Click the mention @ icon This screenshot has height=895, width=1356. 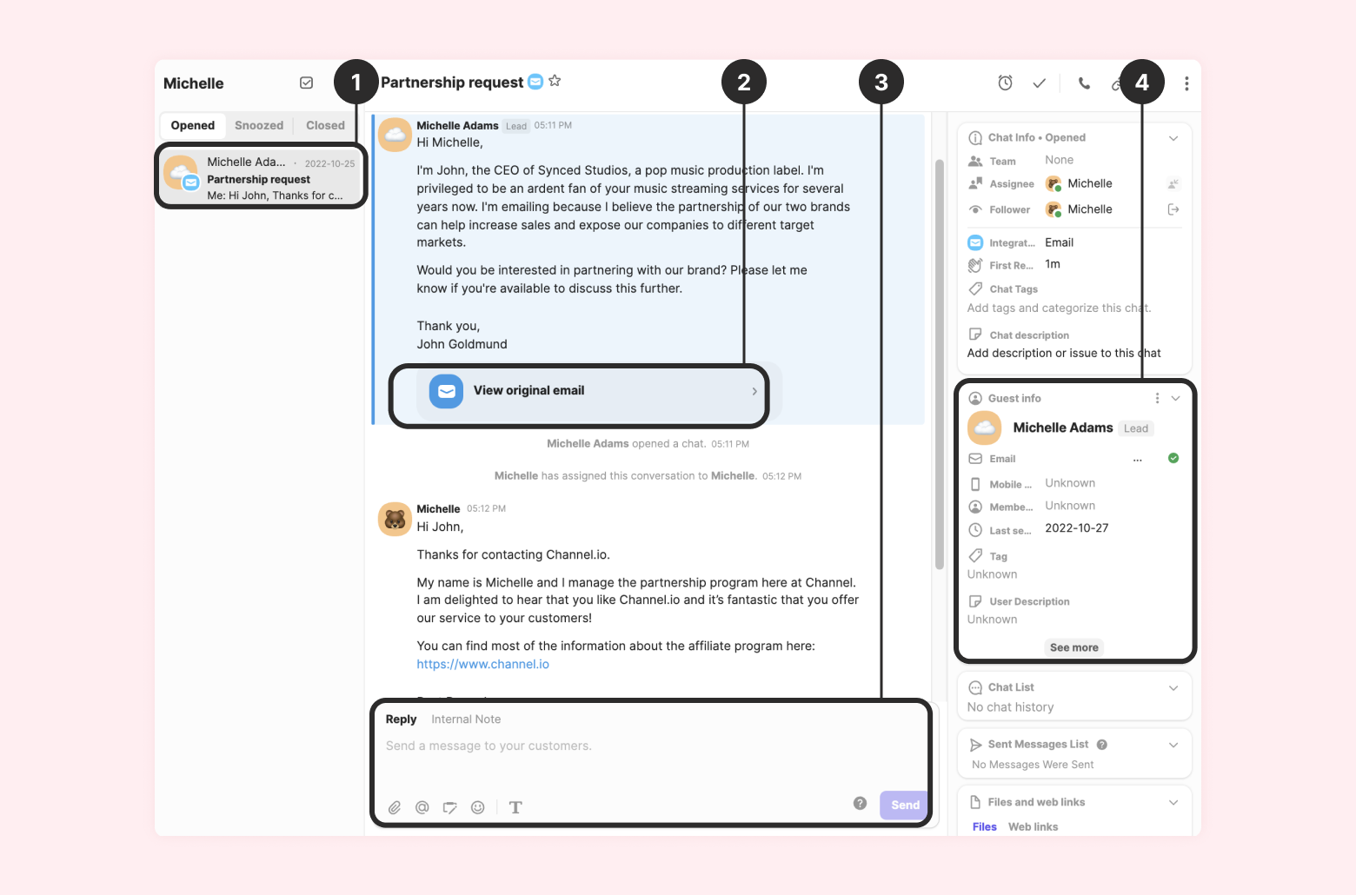pos(422,807)
